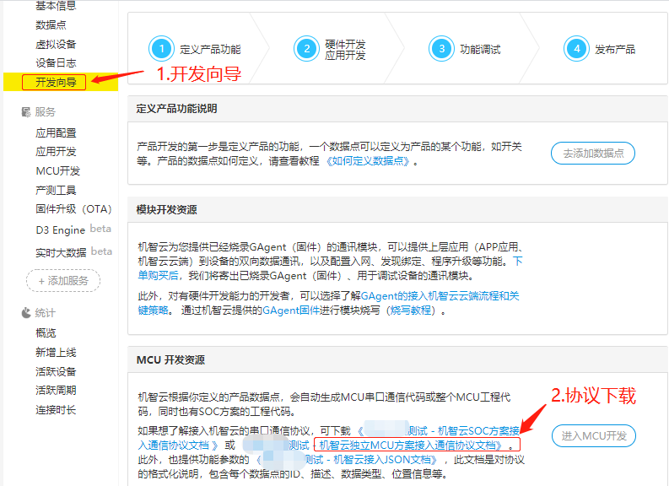
Task: Open 应用配置 in sidebar
Action: click(x=56, y=132)
